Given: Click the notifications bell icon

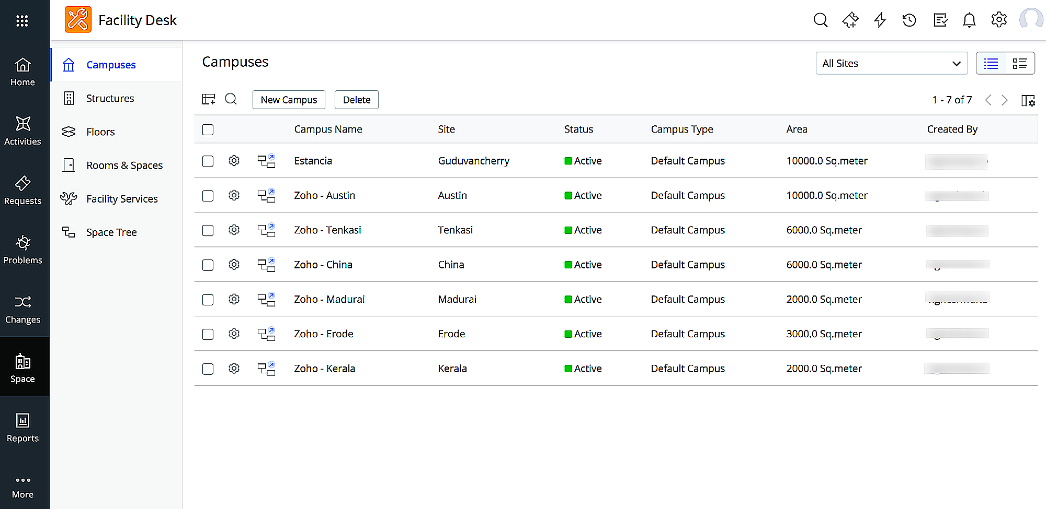Looking at the screenshot, I should tap(969, 20).
